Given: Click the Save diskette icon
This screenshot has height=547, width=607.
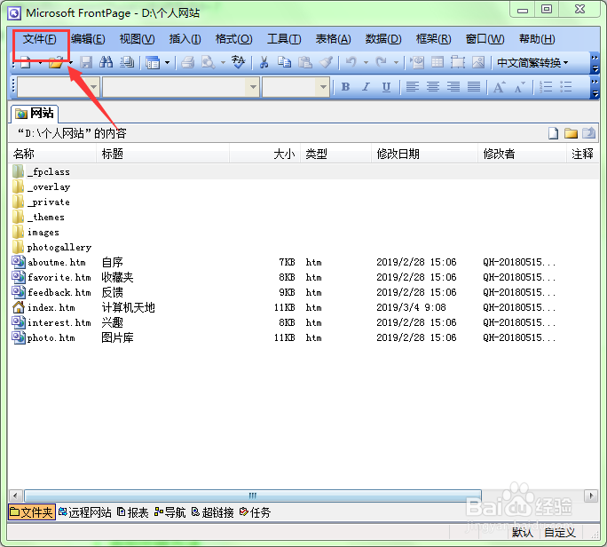Looking at the screenshot, I should tap(86, 62).
